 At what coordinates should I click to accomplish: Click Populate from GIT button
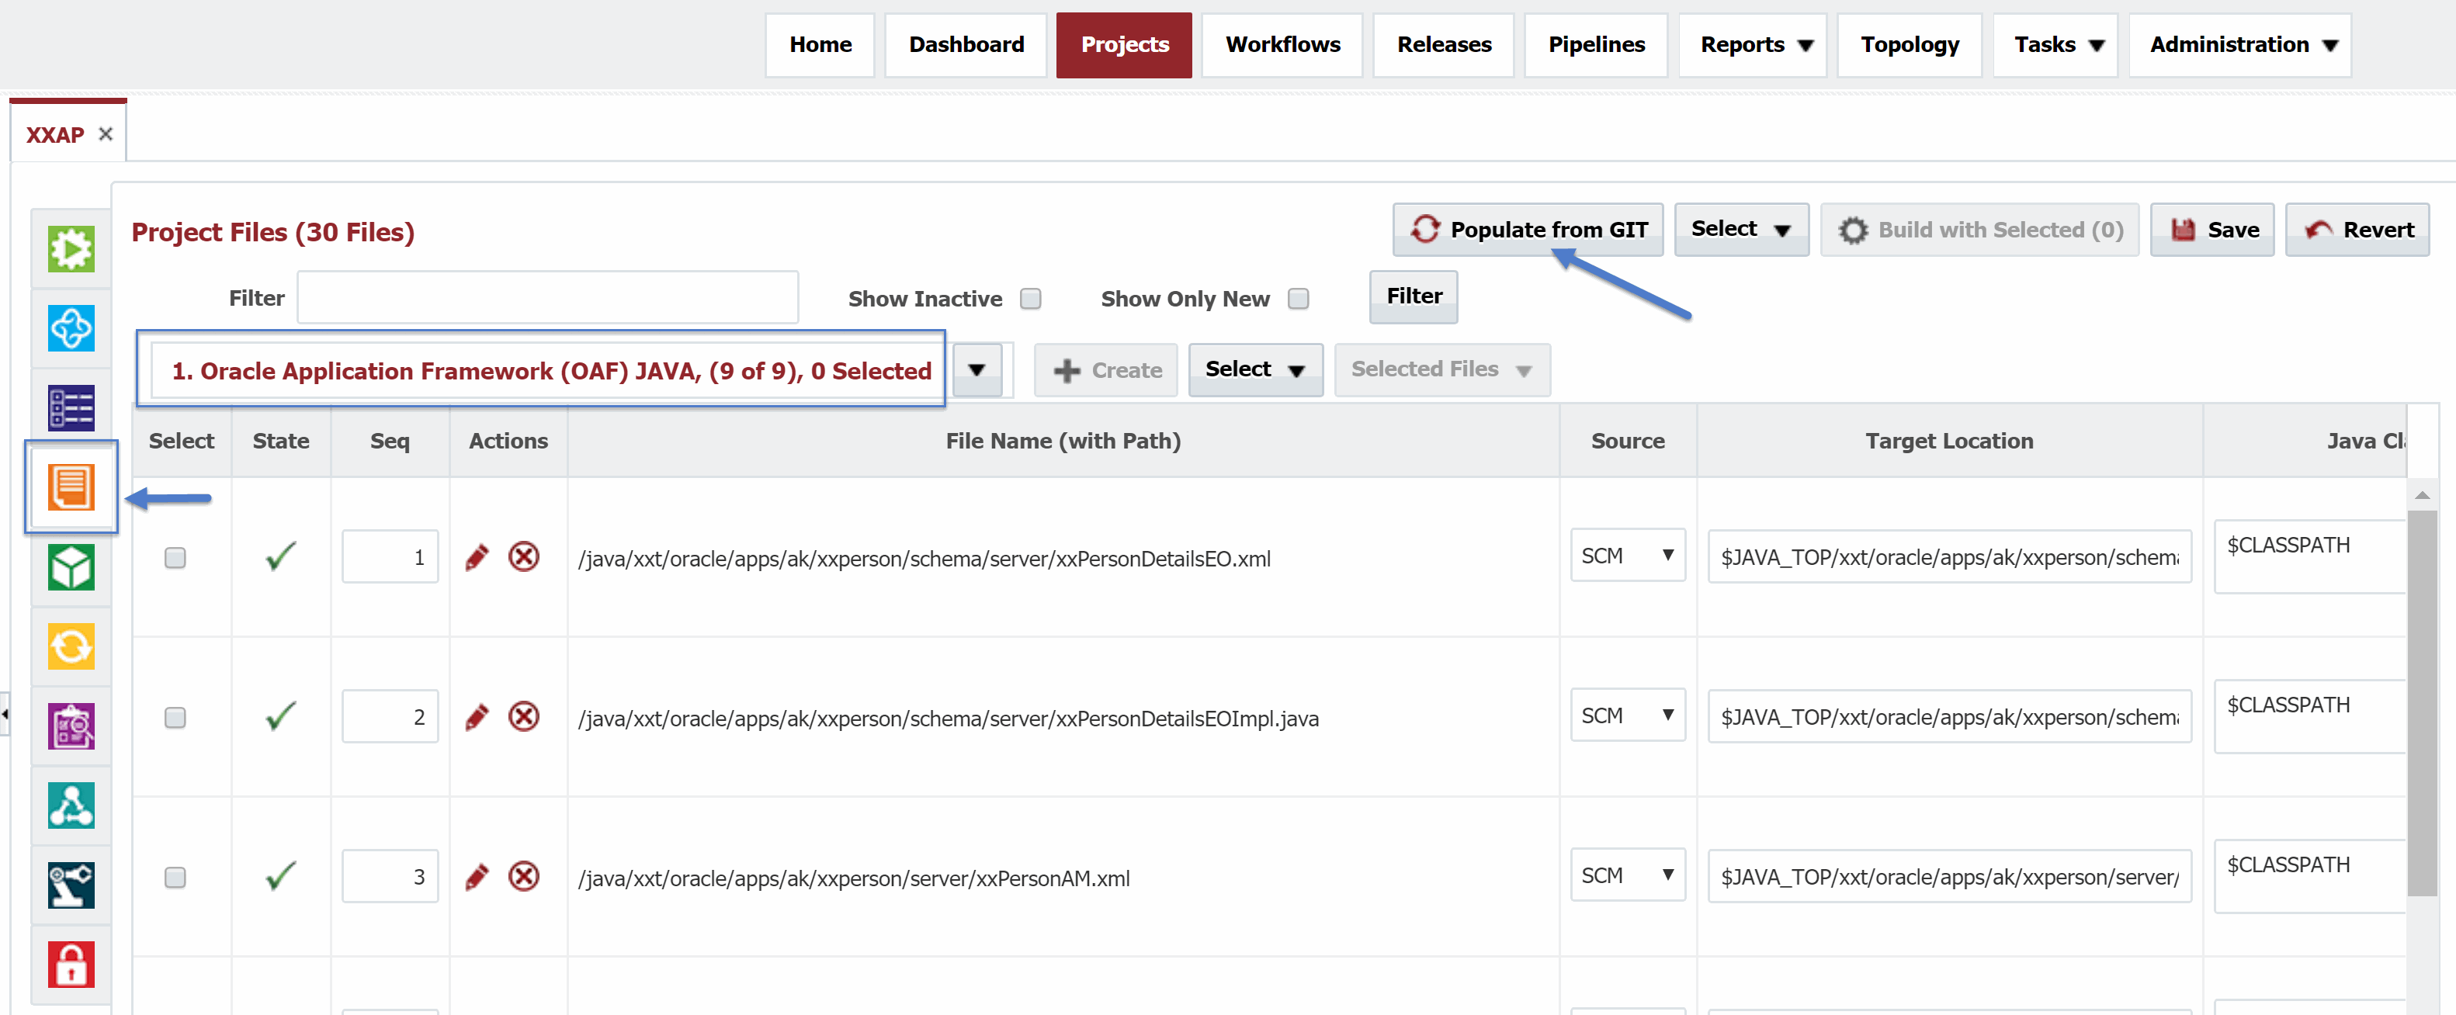click(x=1528, y=230)
